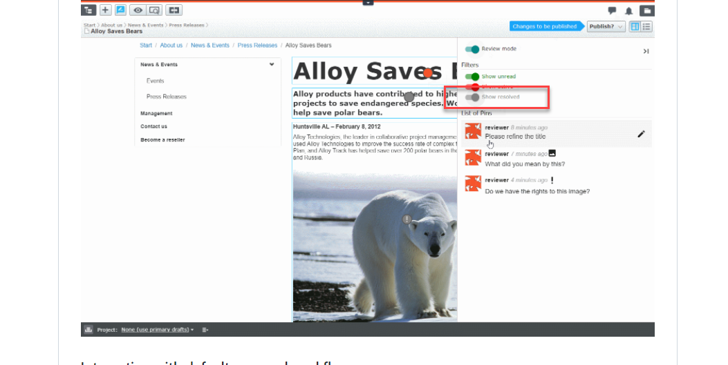Click the gray pin on intro text
The image size is (728, 365).
point(409,97)
